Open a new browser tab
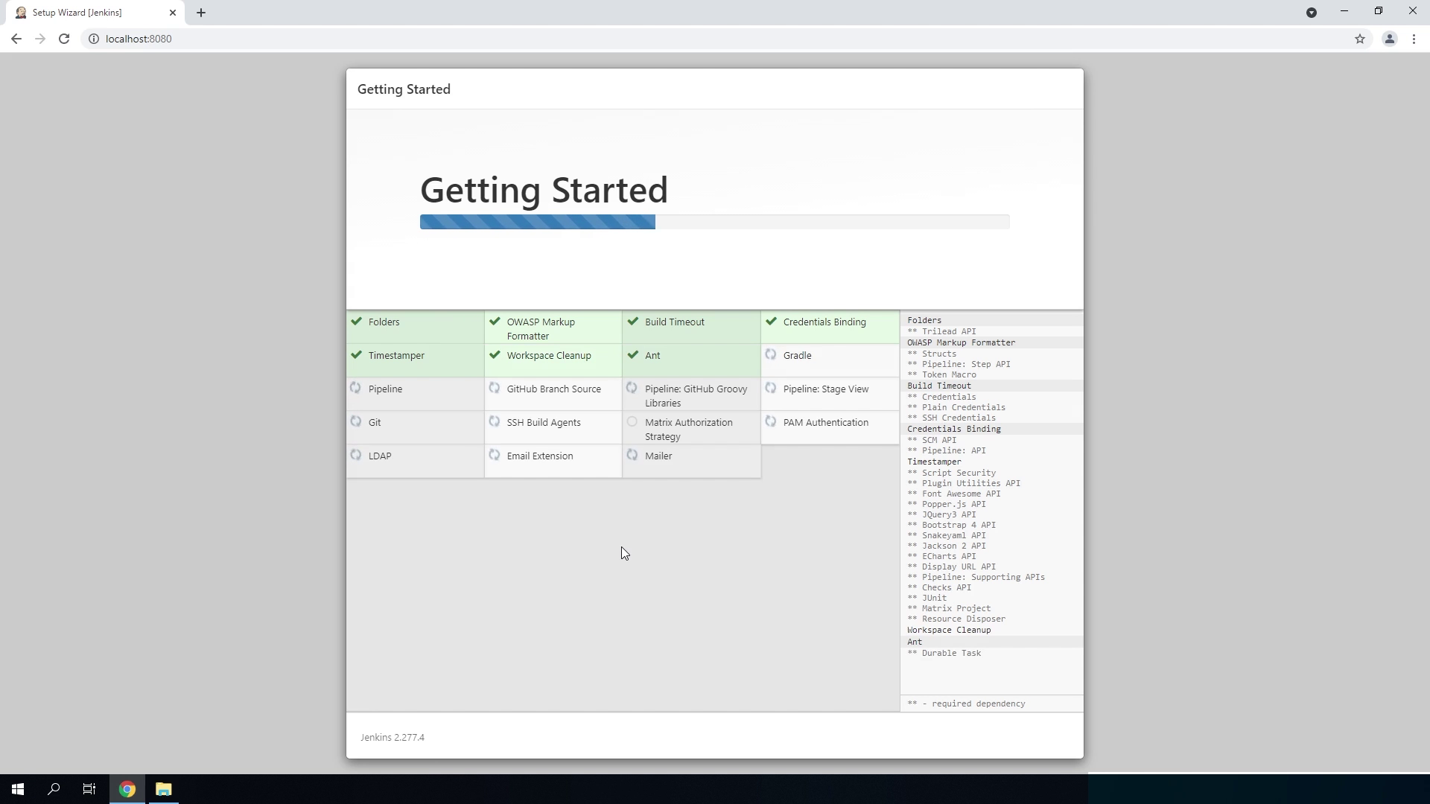Screen dimensions: 1430x804 [x=201, y=13]
